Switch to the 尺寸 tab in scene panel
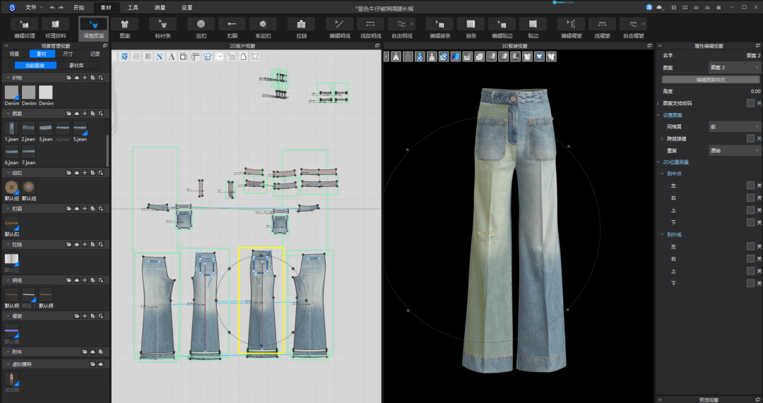Viewport: 763px width, 403px height. point(67,54)
